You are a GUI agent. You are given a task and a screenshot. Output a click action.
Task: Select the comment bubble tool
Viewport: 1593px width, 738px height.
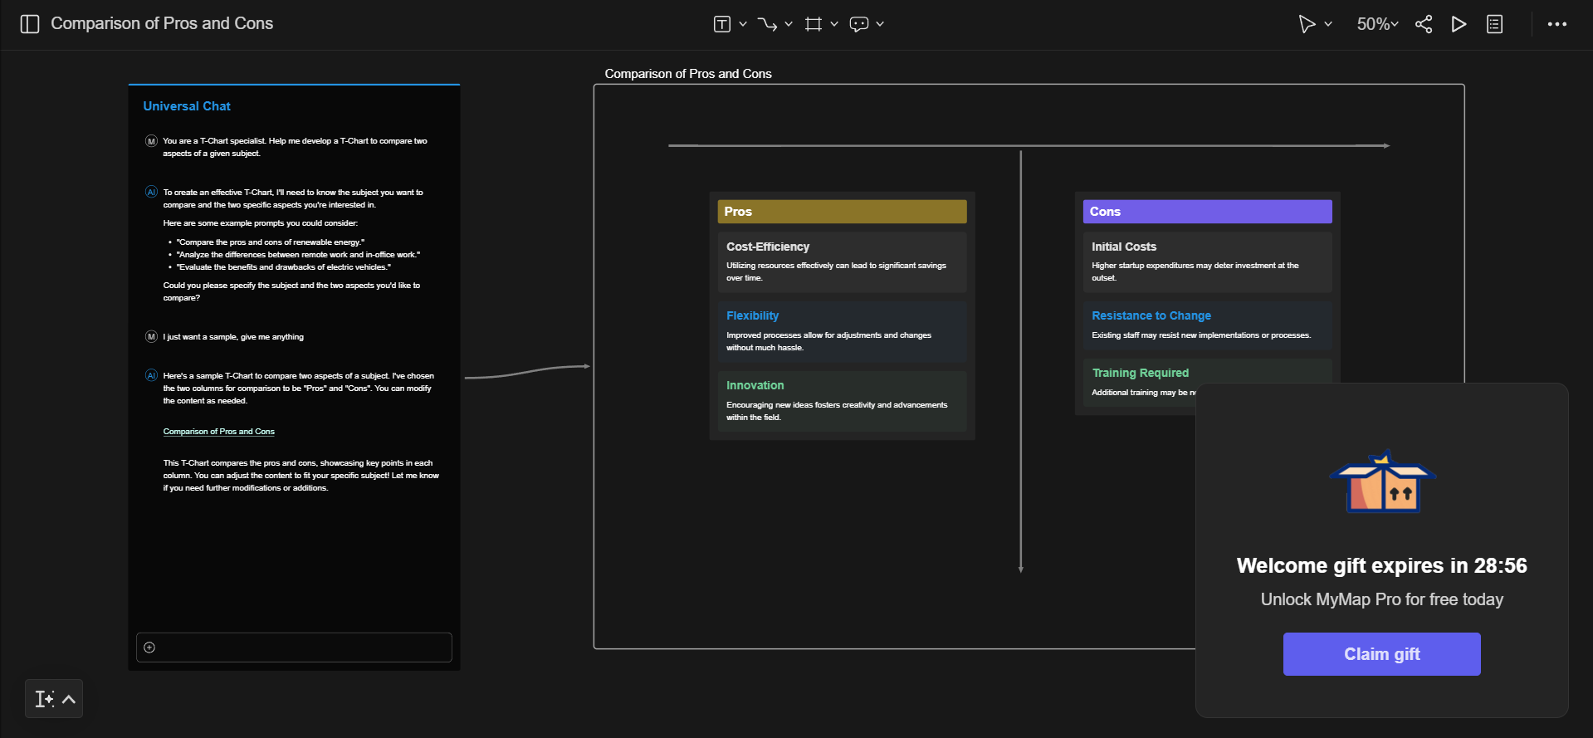pos(858,24)
